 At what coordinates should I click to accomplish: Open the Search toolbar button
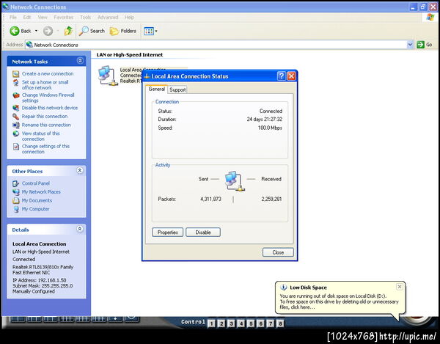(92, 31)
